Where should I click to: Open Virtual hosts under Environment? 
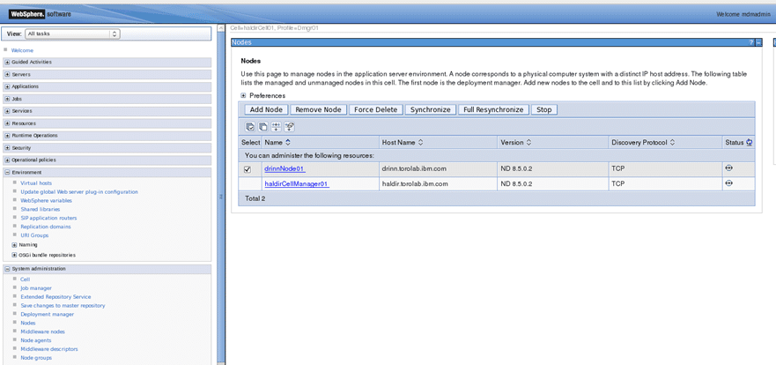pos(36,183)
